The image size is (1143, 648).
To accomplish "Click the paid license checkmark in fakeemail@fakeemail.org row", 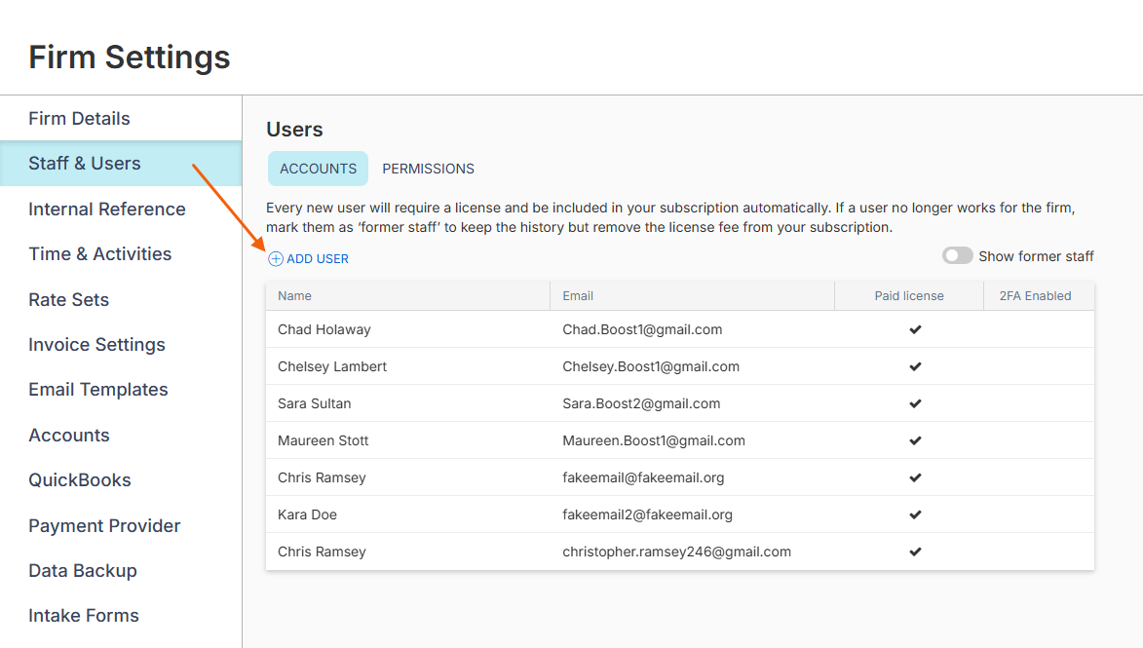I will coord(916,478).
